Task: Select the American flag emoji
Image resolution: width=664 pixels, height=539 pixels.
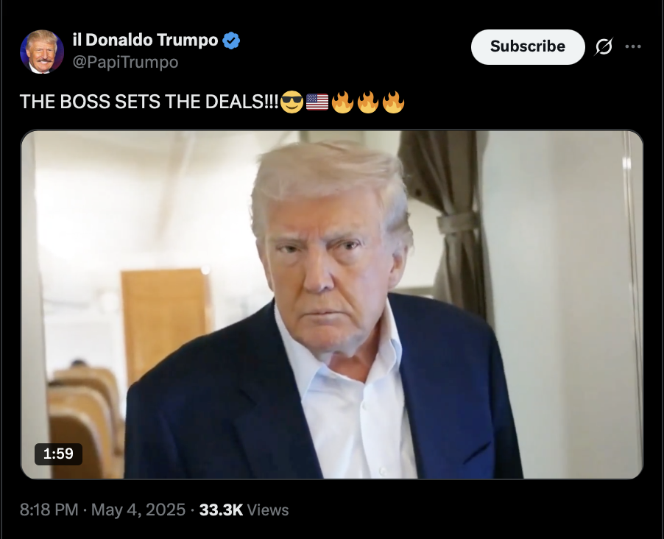Action: coord(317,102)
